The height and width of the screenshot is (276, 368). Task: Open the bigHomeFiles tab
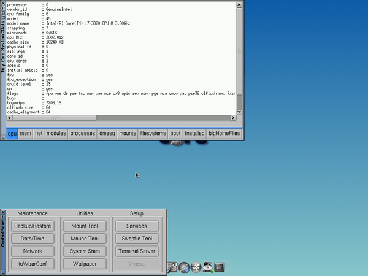click(x=224, y=132)
